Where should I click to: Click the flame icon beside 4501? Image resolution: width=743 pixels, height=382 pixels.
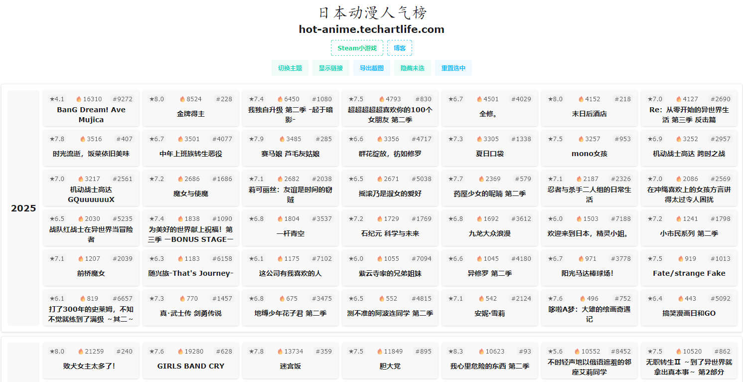(479, 99)
